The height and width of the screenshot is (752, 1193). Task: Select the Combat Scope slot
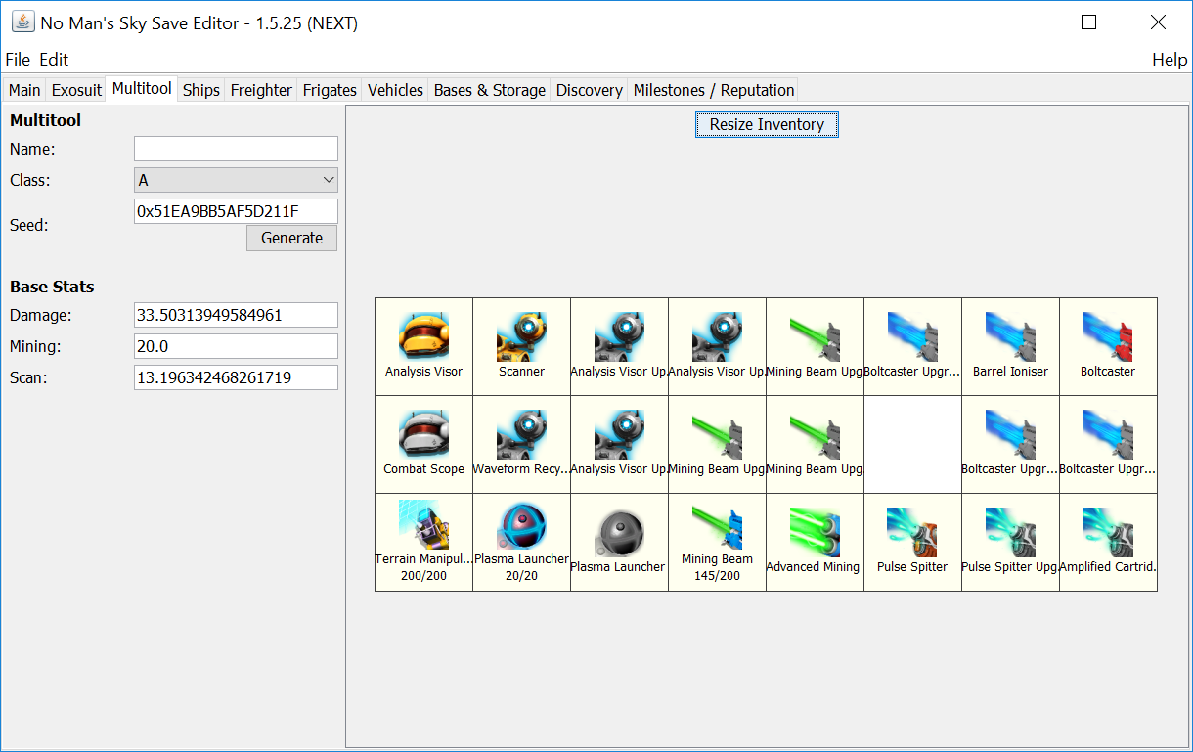(423, 445)
